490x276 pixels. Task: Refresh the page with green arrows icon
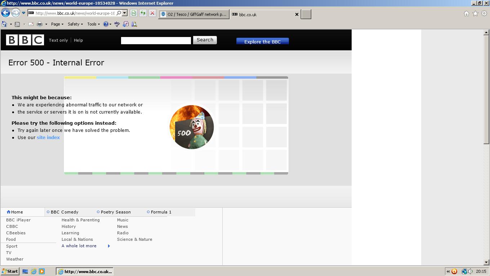point(143,13)
